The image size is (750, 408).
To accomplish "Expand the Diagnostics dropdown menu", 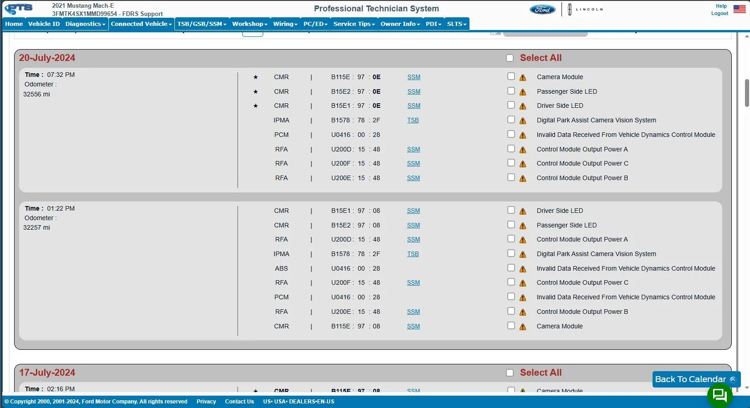I will pos(85,24).
